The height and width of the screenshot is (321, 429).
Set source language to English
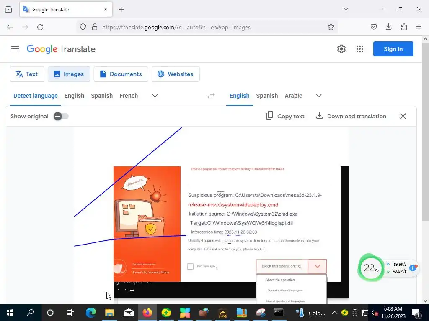pos(75,96)
